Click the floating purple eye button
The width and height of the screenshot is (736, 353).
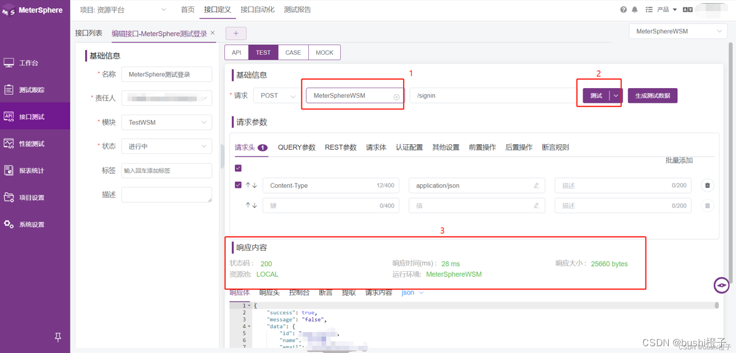[x=721, y=285]
